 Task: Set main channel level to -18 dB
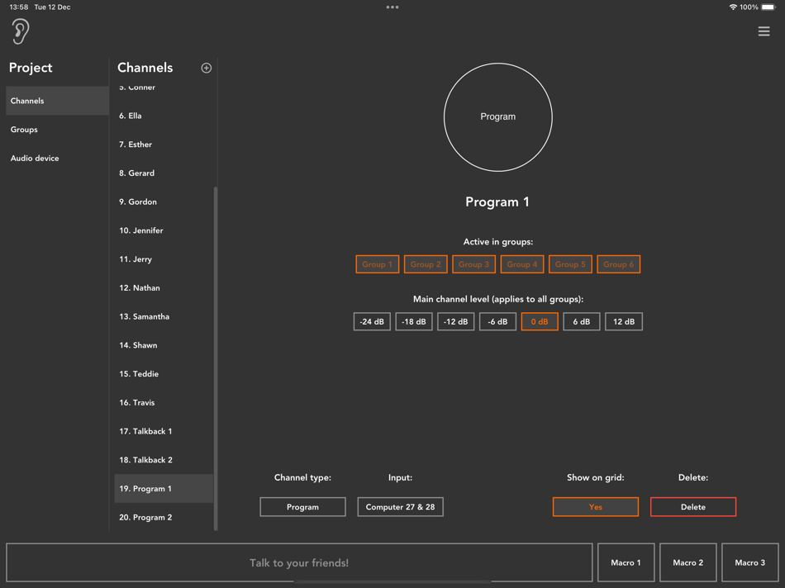(414, 321)
